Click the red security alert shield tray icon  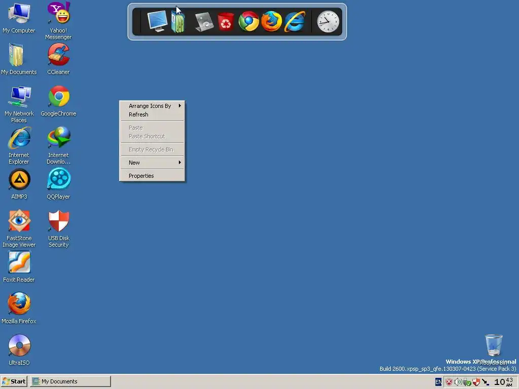pos(449,382)
